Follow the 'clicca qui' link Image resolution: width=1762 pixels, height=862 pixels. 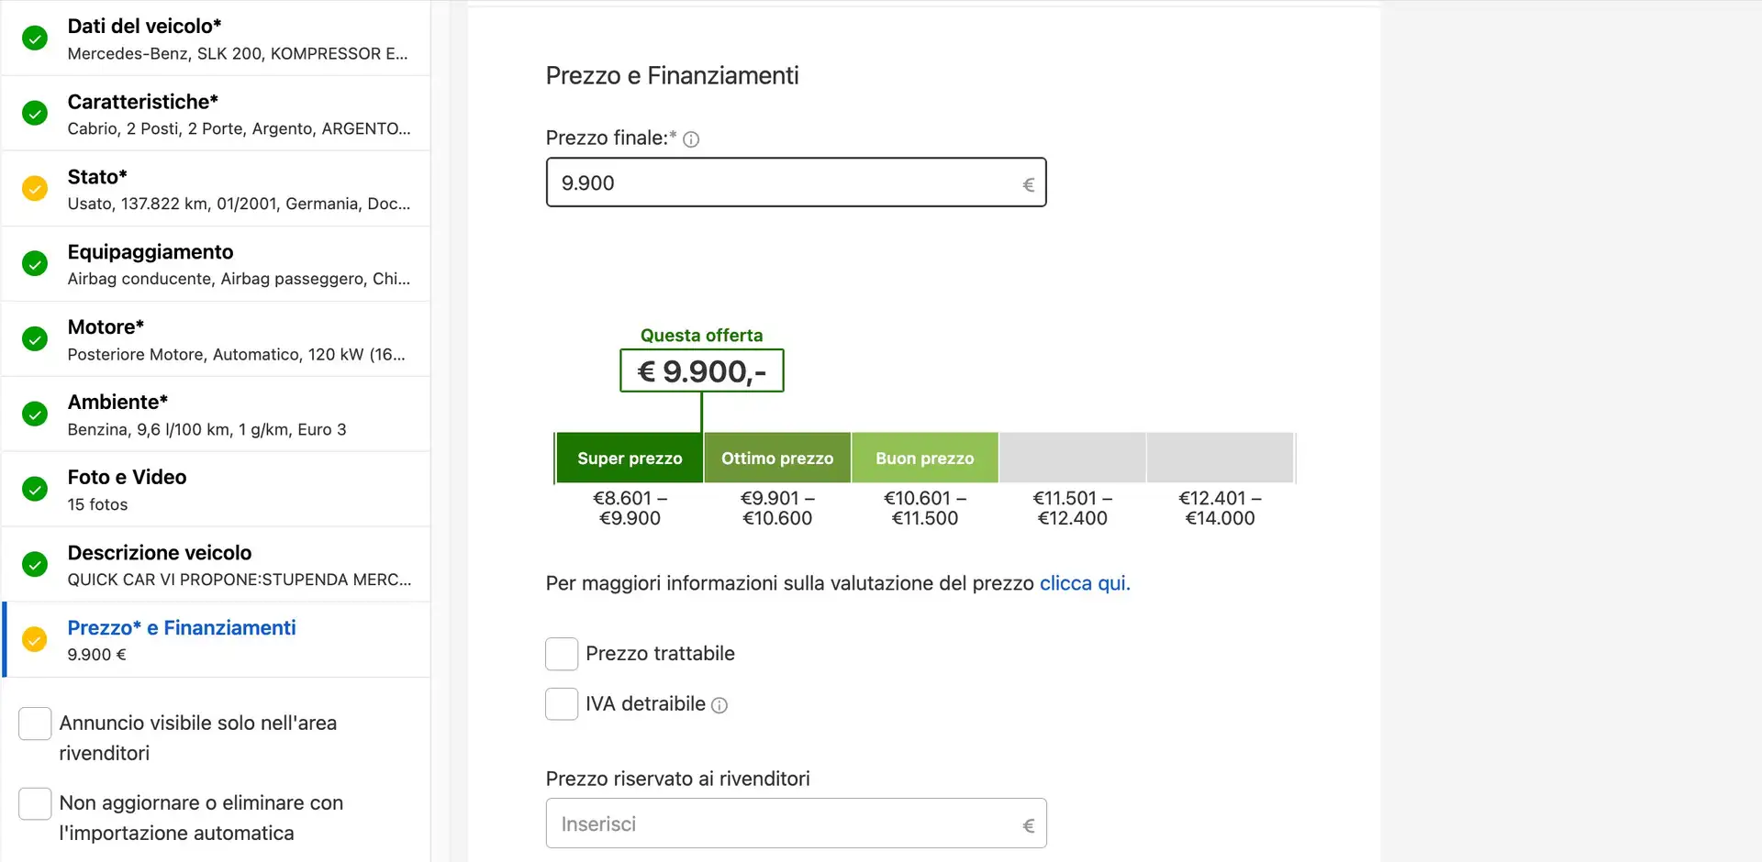point(1084,583)
